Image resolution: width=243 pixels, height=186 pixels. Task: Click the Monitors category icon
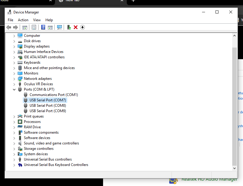pos(20,73)
